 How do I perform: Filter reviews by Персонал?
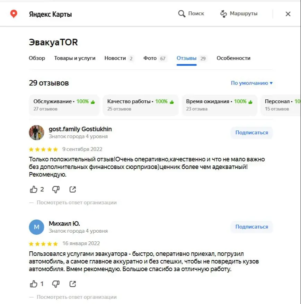[x=281, y=105]
